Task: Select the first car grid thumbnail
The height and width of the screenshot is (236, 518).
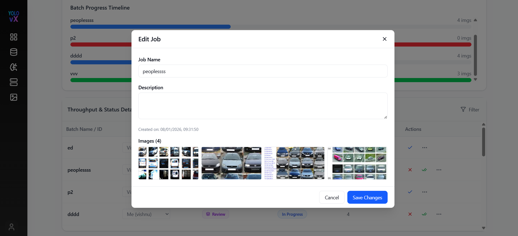Action: pyautogui.click(x=168, y=163)
